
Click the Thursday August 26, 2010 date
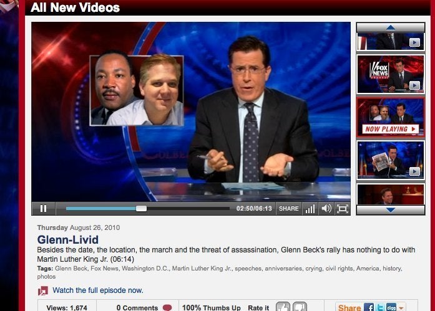(x=79, y=227)
